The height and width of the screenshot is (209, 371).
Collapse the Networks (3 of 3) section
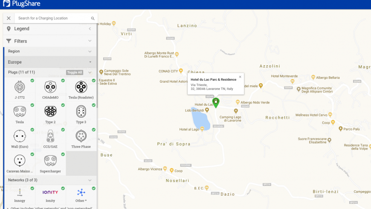tap(90, 180)
